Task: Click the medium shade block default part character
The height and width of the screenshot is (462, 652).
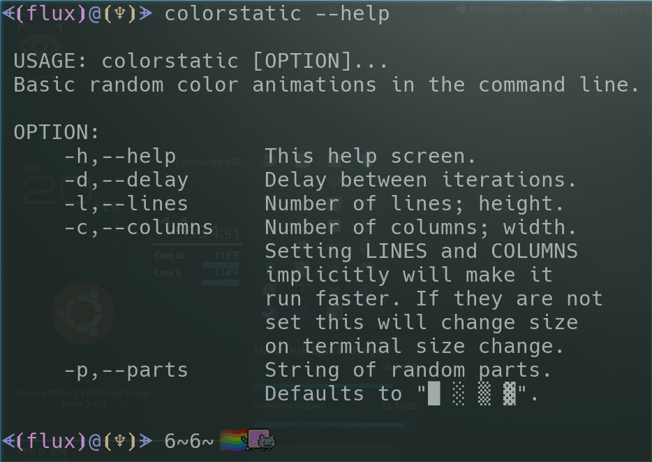Action: coord(484,393)
